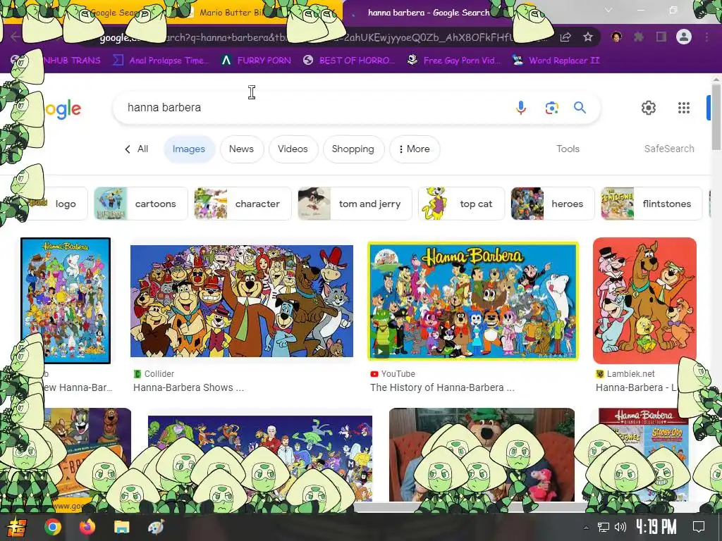Filter images by character chip
The width and height of the screenshot is (722, 541).
[x=243, y=204]
